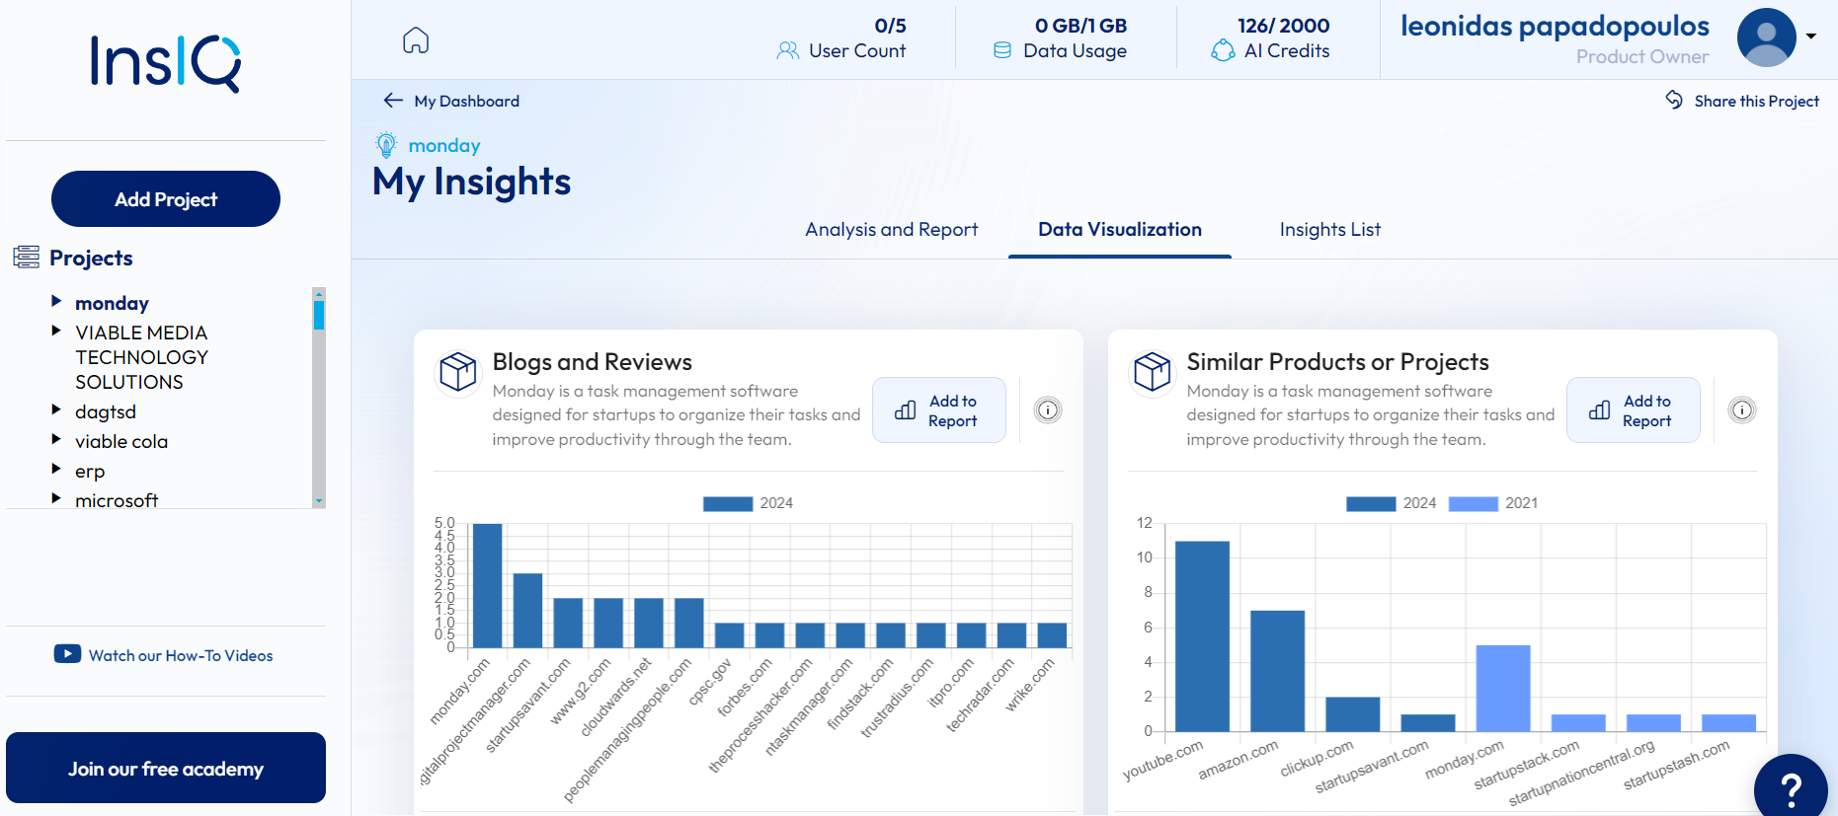The width and height of the screenshot is (1838, 816).
Task: Click the Projects list icon
Action: 27,258
